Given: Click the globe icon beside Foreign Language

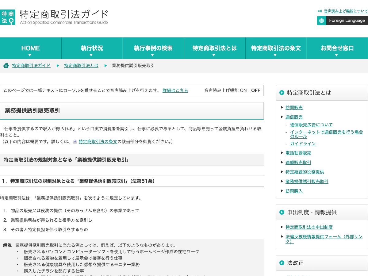Looking at the screenshot, I should point(322,21).
